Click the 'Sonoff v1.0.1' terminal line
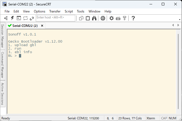182x121 pixels. click(x=22, y=34)
